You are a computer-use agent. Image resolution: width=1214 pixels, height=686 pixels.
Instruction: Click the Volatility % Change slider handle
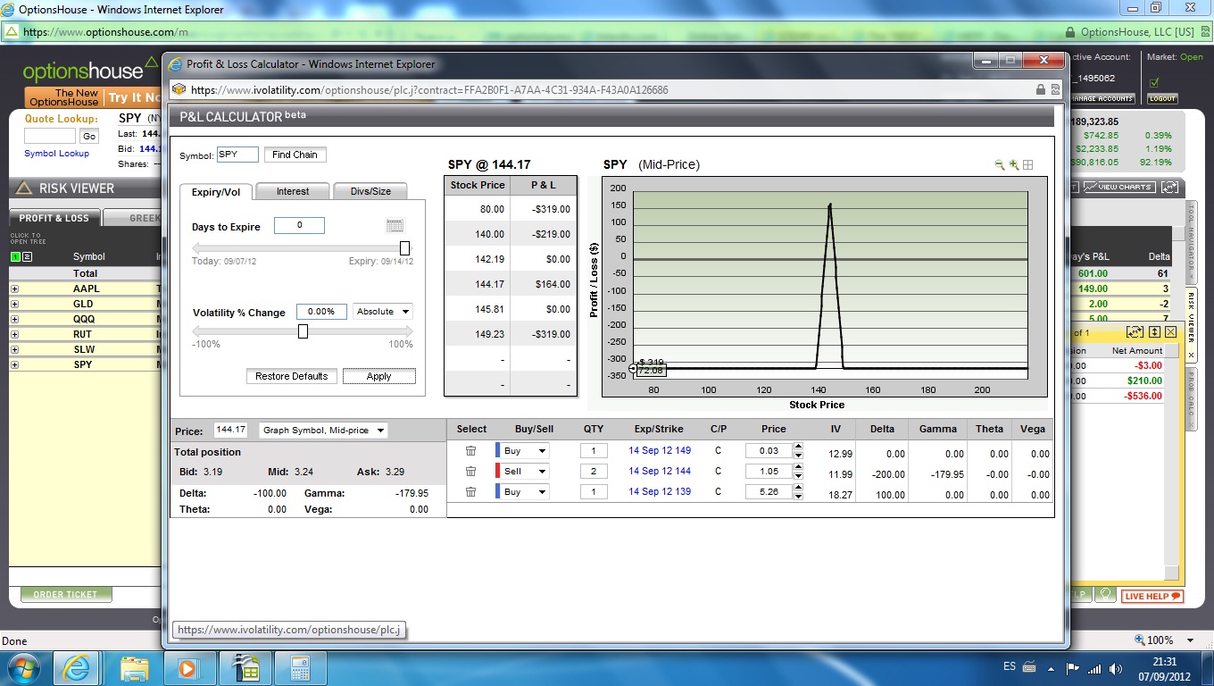coord(303,331)
